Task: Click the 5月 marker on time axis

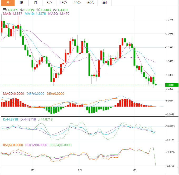Action: (x=80, y=170)
